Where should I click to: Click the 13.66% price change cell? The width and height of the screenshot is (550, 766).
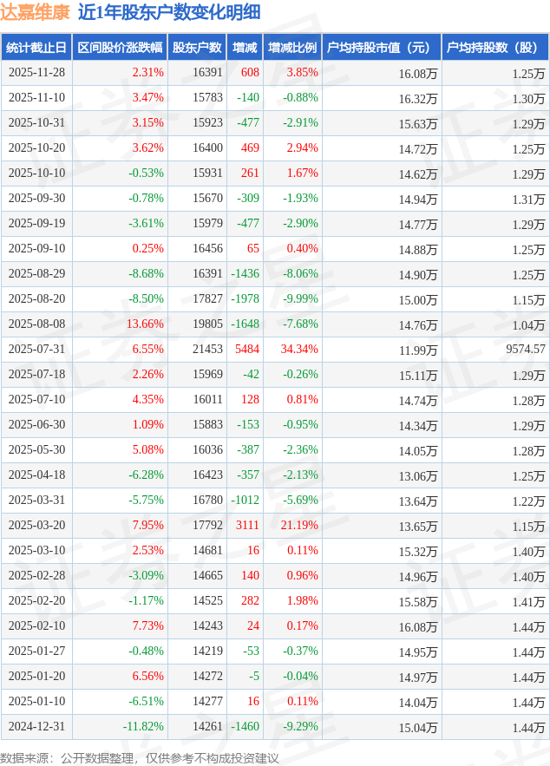[145, 324]
